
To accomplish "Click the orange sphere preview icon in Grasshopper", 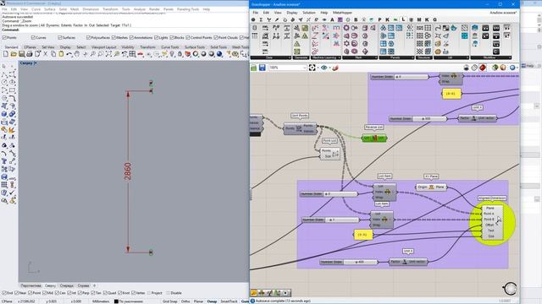I will point(502,68).
